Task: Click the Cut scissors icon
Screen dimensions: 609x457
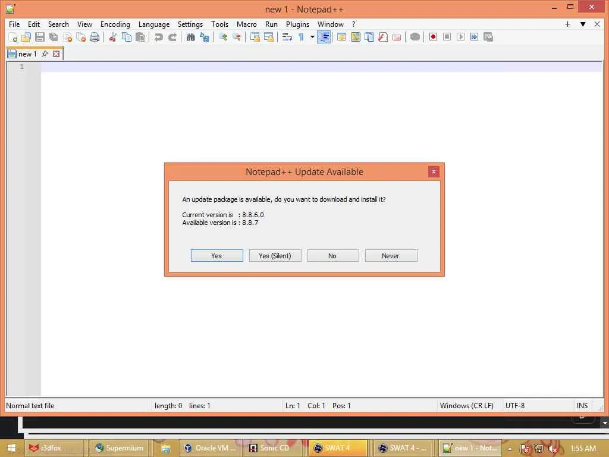Action: (112, 37)
